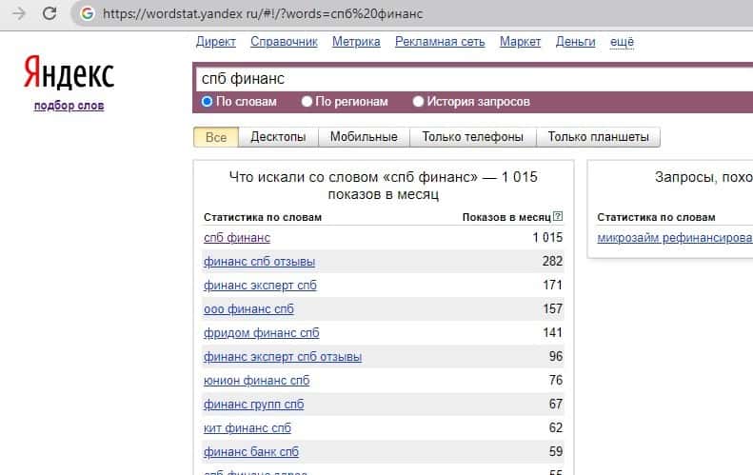This screenshot has width=753, height=475.
Task: Select the По регионам radio button
Action: click(x=307, y=101)
